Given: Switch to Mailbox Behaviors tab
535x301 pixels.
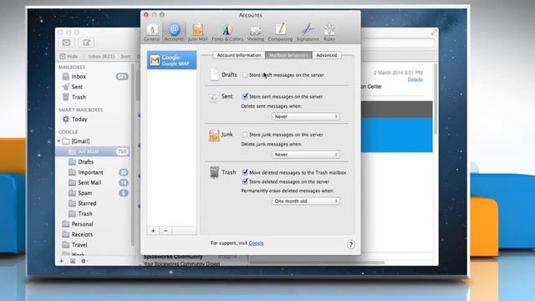Looking at the screenshot, I should tap(288, 55).
